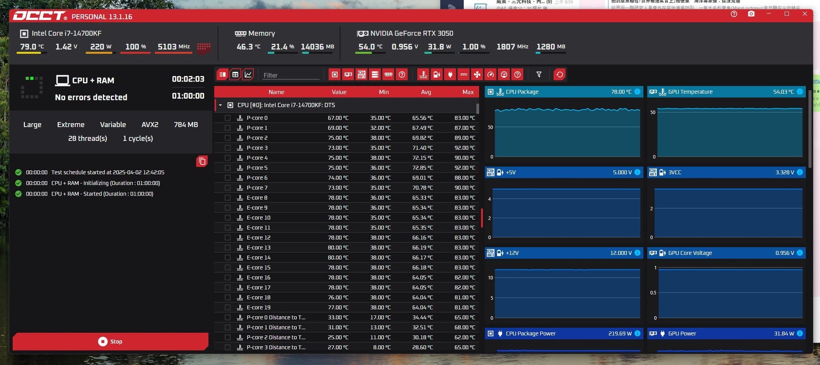Check the E-core 13 row checkbox
This screenshot has width=820, height=365.
click(x=228, y=248)
